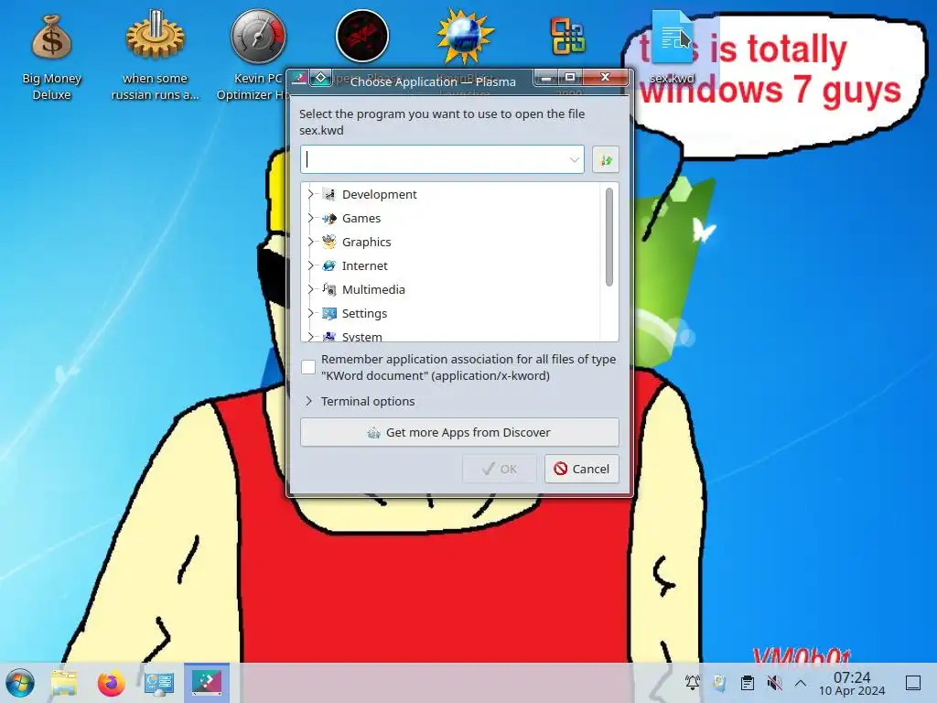The image size is (937, 703).
Task: Click the Development category icon
Action: [x=329, y=194]
